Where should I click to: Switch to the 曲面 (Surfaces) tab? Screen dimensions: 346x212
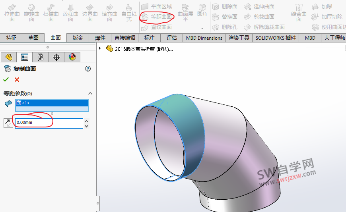click(56, 38)
